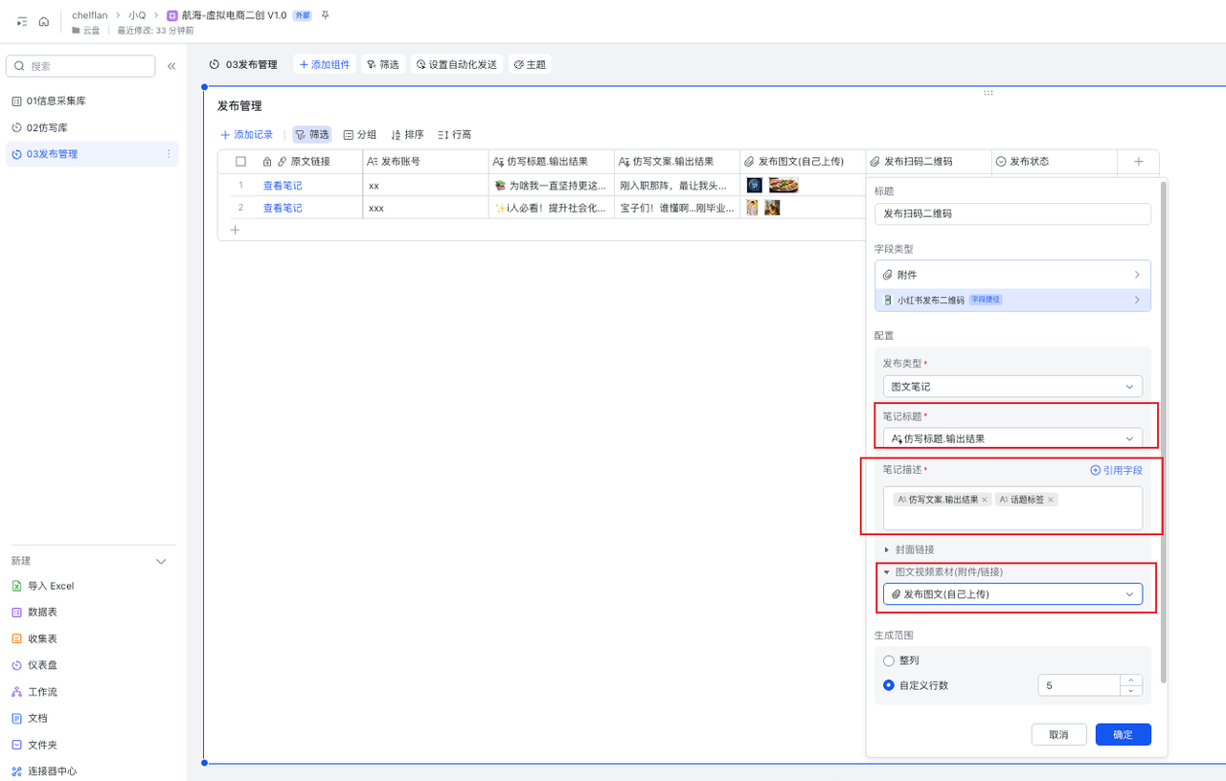This screenshot has height=781, width=1226.
Task: Remove the 话题标签 tag with its x icon
Action: (1051, 500)
